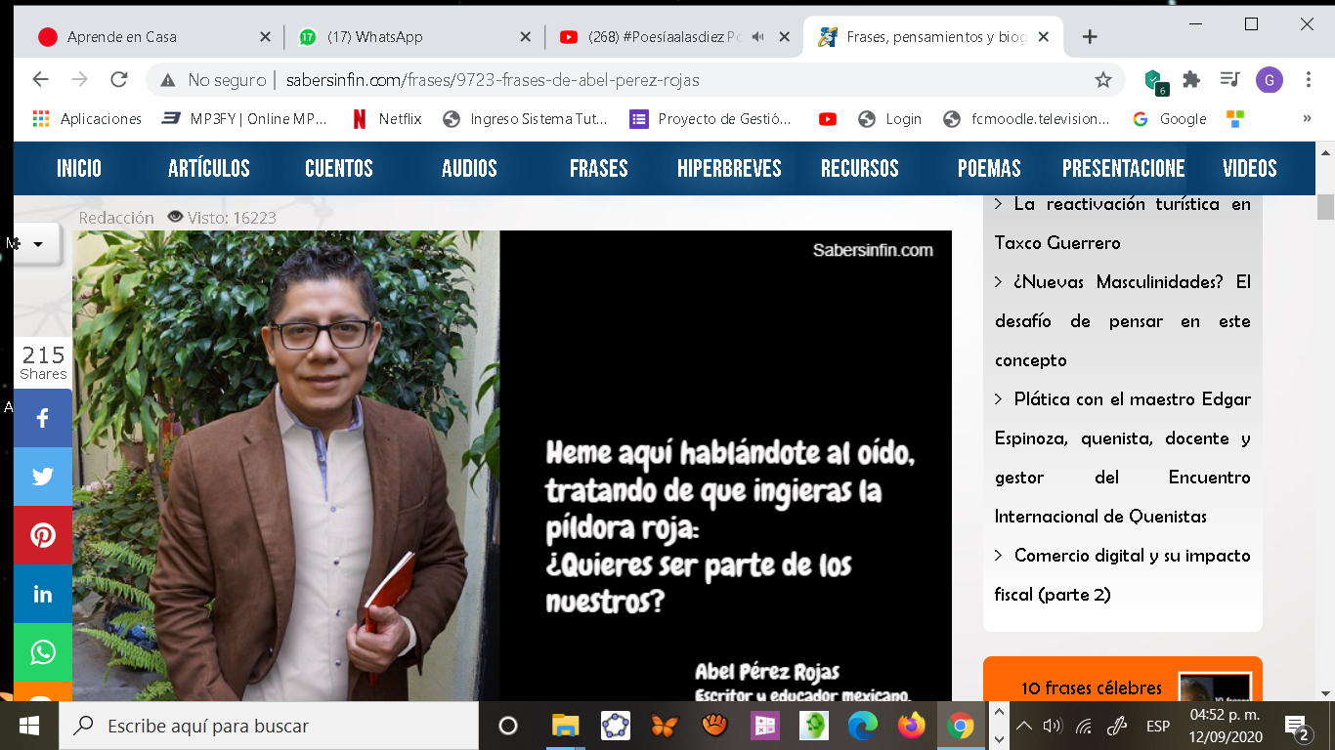The width and height of the screenshot is (1335, 750).
Task: Open the VIDEOS menu item
Action: click(1250, 168)
